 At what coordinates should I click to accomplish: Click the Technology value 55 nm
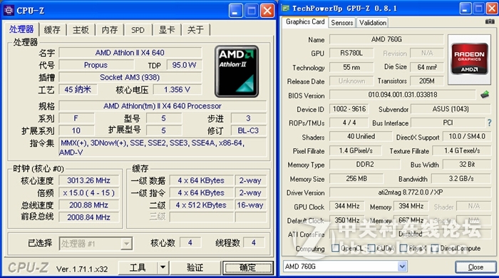point(351,67)
